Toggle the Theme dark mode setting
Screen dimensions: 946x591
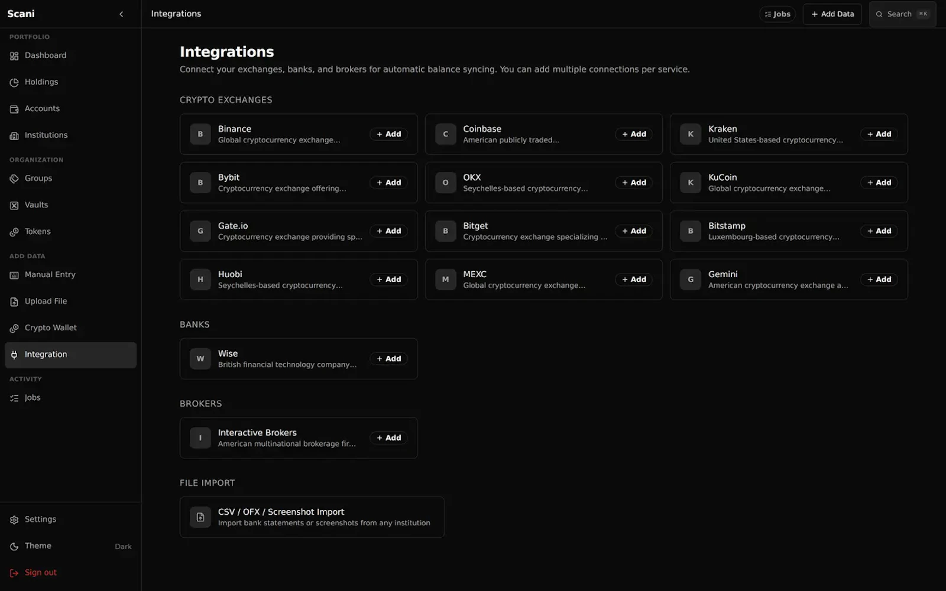pos(70,546)
